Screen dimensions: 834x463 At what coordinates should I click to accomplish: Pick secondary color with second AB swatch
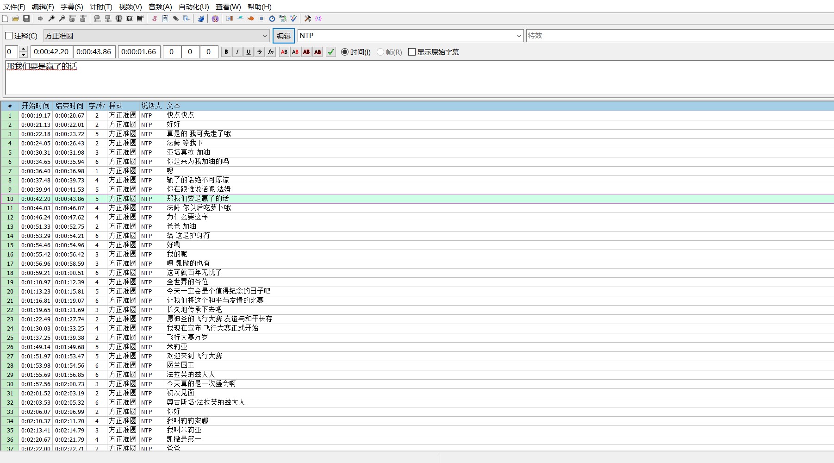pyautogui.click(x=295, y=52)
